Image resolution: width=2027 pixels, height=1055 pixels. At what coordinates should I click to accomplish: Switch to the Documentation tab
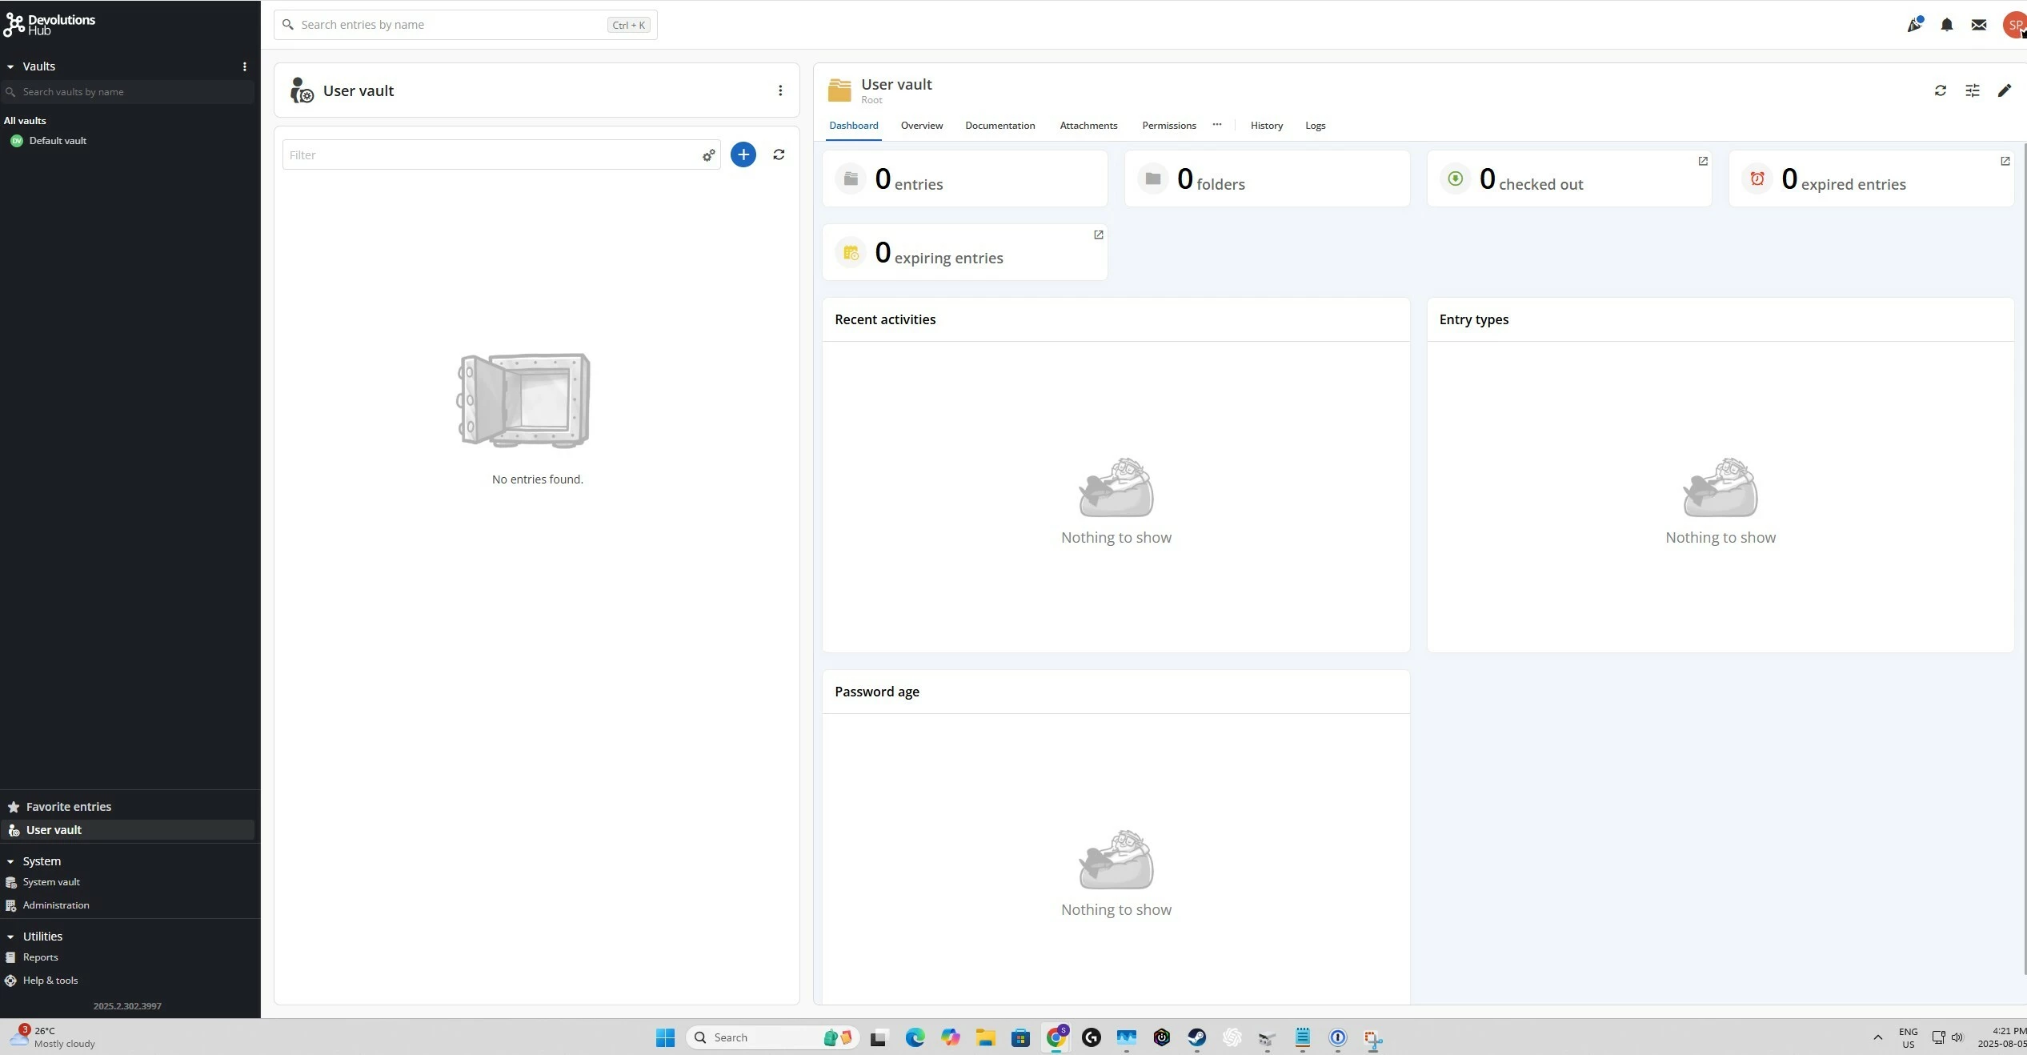[1000, 126]
